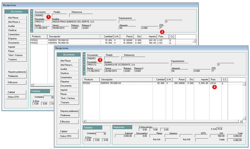Click the % IVA field showing 16.00

(x=219, y=129)
